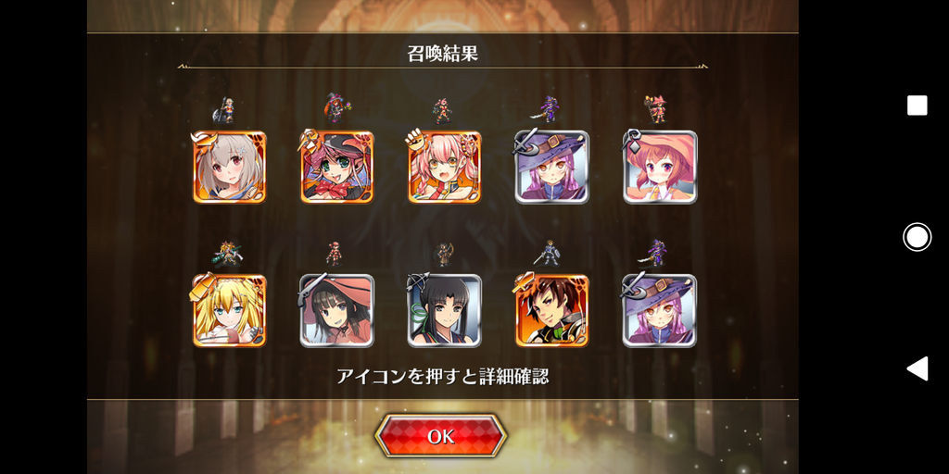Screen dimensions: 949x474
Task: Open the red-hat gunner girl portrait
Action: click(x=337, y=311)
